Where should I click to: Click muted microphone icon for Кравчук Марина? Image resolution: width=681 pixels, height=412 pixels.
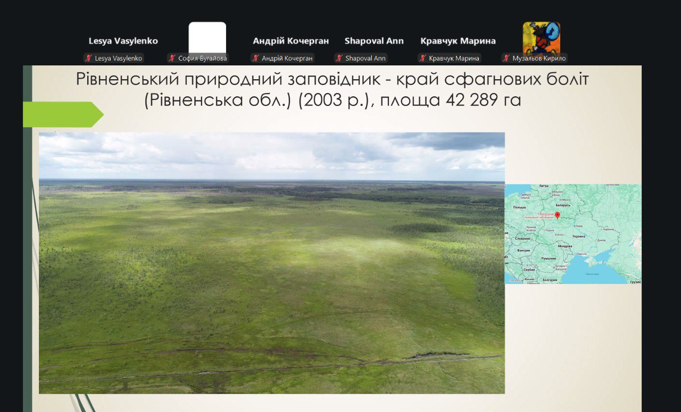click(x=422, y=58)
